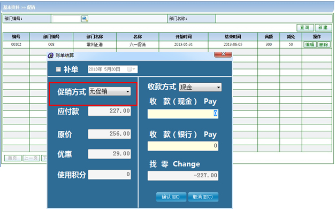This screenshot has height=212, width=336.
Task: Click the 找零 Change value field
Action: (183, 175)
